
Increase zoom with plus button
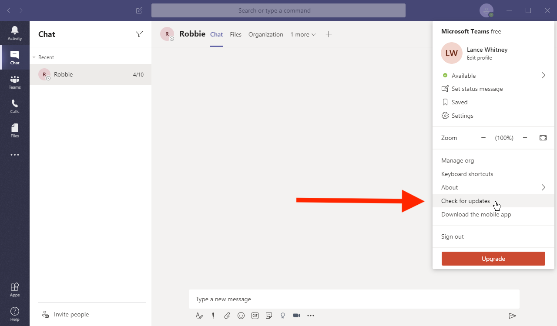point(525,138)
